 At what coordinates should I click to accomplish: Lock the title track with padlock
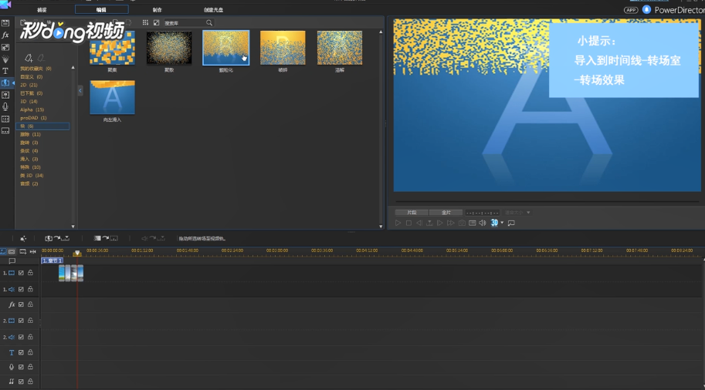click(31, 352)
